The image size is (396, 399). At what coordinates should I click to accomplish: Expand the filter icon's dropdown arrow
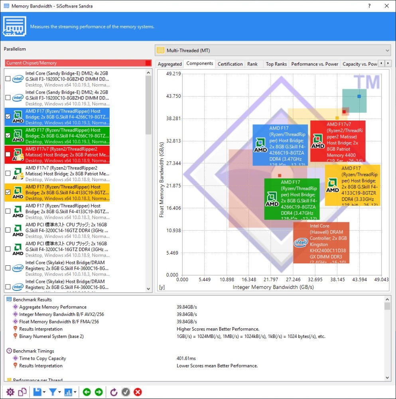click(59, 392)
